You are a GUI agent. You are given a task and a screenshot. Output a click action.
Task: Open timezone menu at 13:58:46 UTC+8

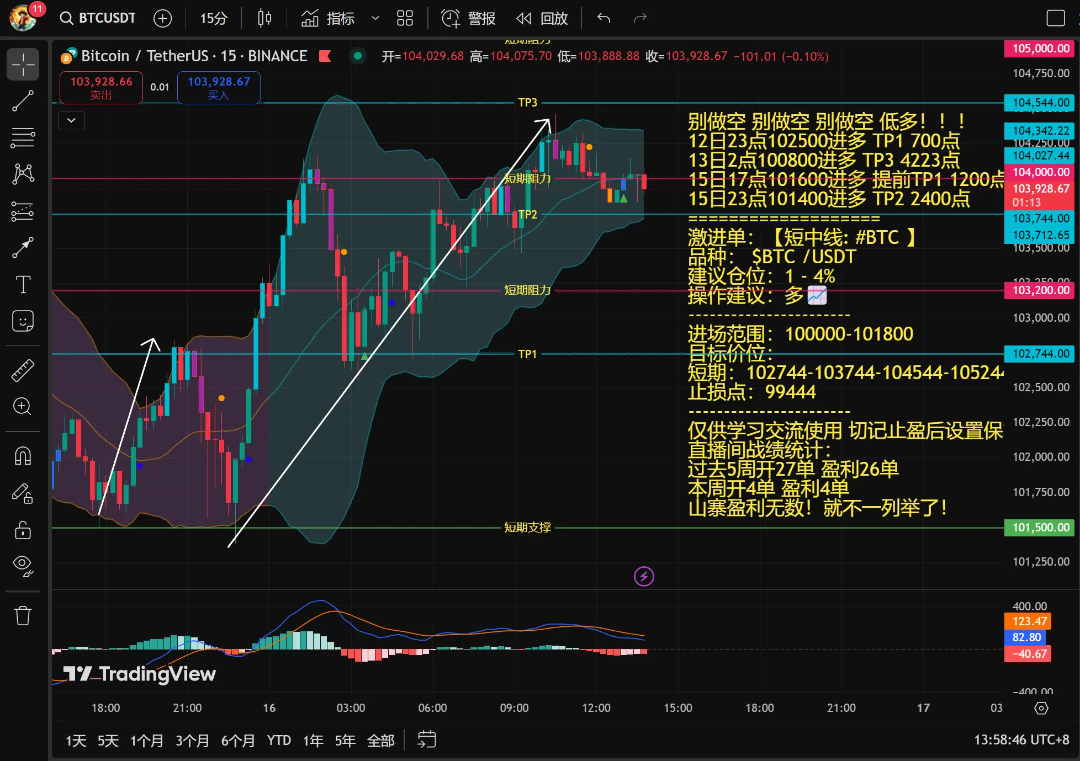[1021, 739]
